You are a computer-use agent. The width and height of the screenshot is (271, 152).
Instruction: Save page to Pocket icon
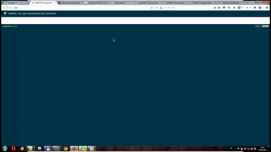pos(224,8)
